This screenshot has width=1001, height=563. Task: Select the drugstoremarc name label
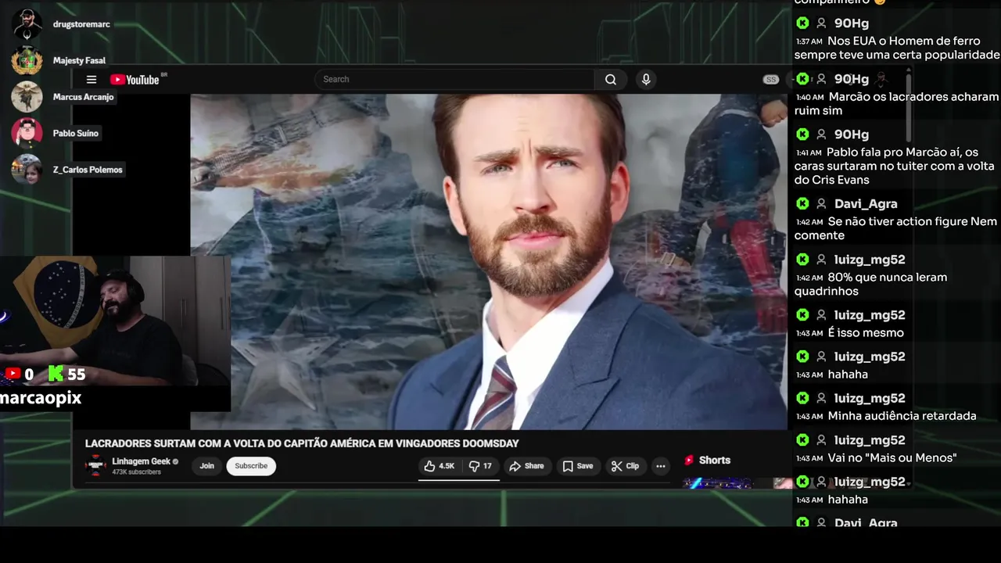pyautogui.click(x=81, y=24)
